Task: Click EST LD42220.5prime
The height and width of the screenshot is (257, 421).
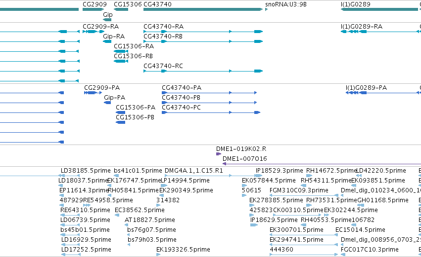Action: pos(381,171)
